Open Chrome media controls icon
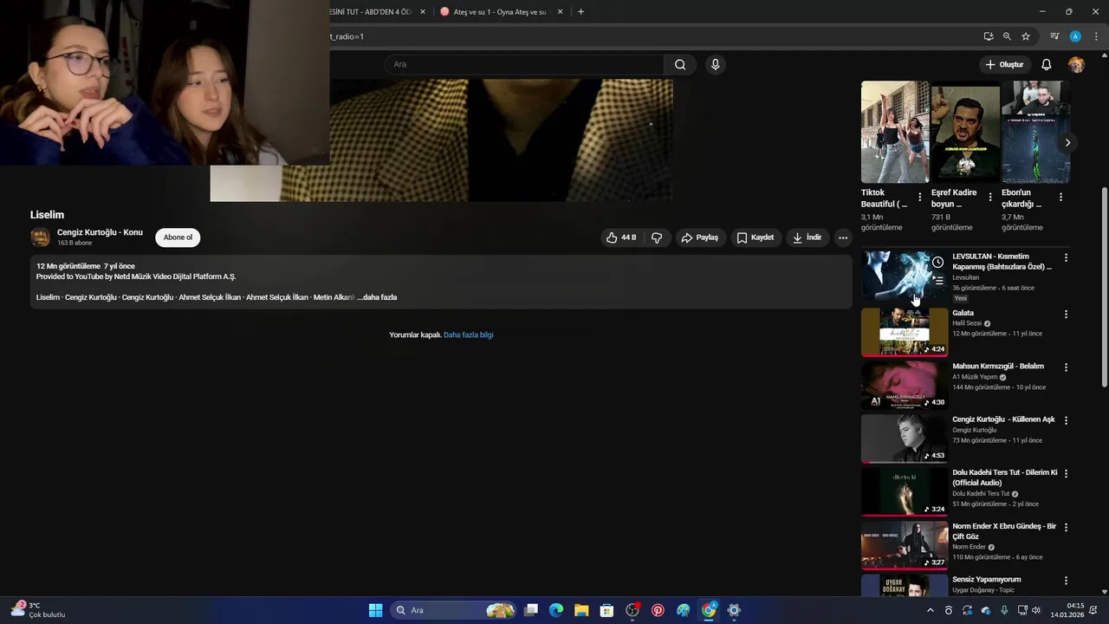Viewport: 1109px width, 624px height. [x=1054, y=36]
